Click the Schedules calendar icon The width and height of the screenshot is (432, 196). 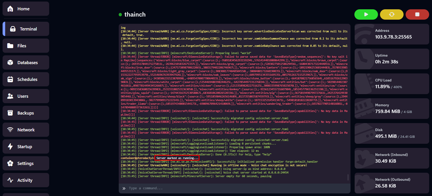10,79
